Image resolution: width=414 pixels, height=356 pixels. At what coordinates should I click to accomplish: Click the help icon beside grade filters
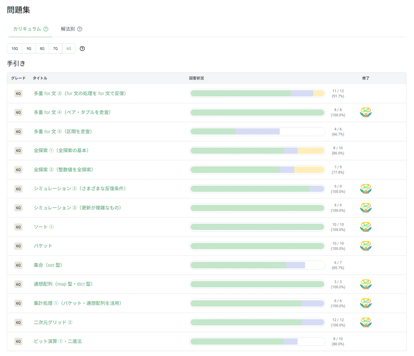[x=82, y=49]
